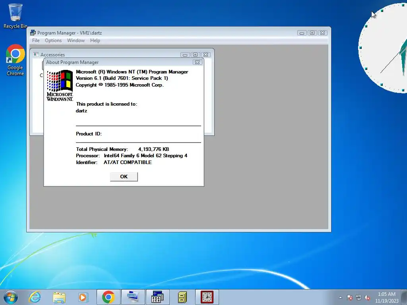Viewport: 407px width, 305px height.
Task: Click the licensed user name 'dartz'
Action: 81,111
